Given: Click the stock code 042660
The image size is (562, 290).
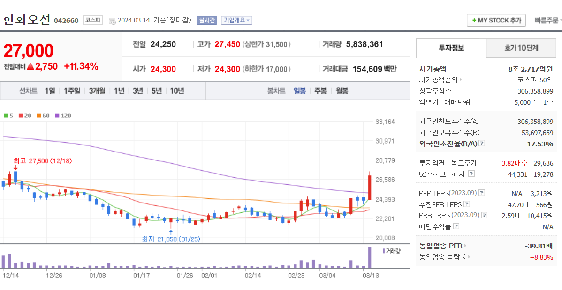Looking at the screenshot, I should [66, 21].
